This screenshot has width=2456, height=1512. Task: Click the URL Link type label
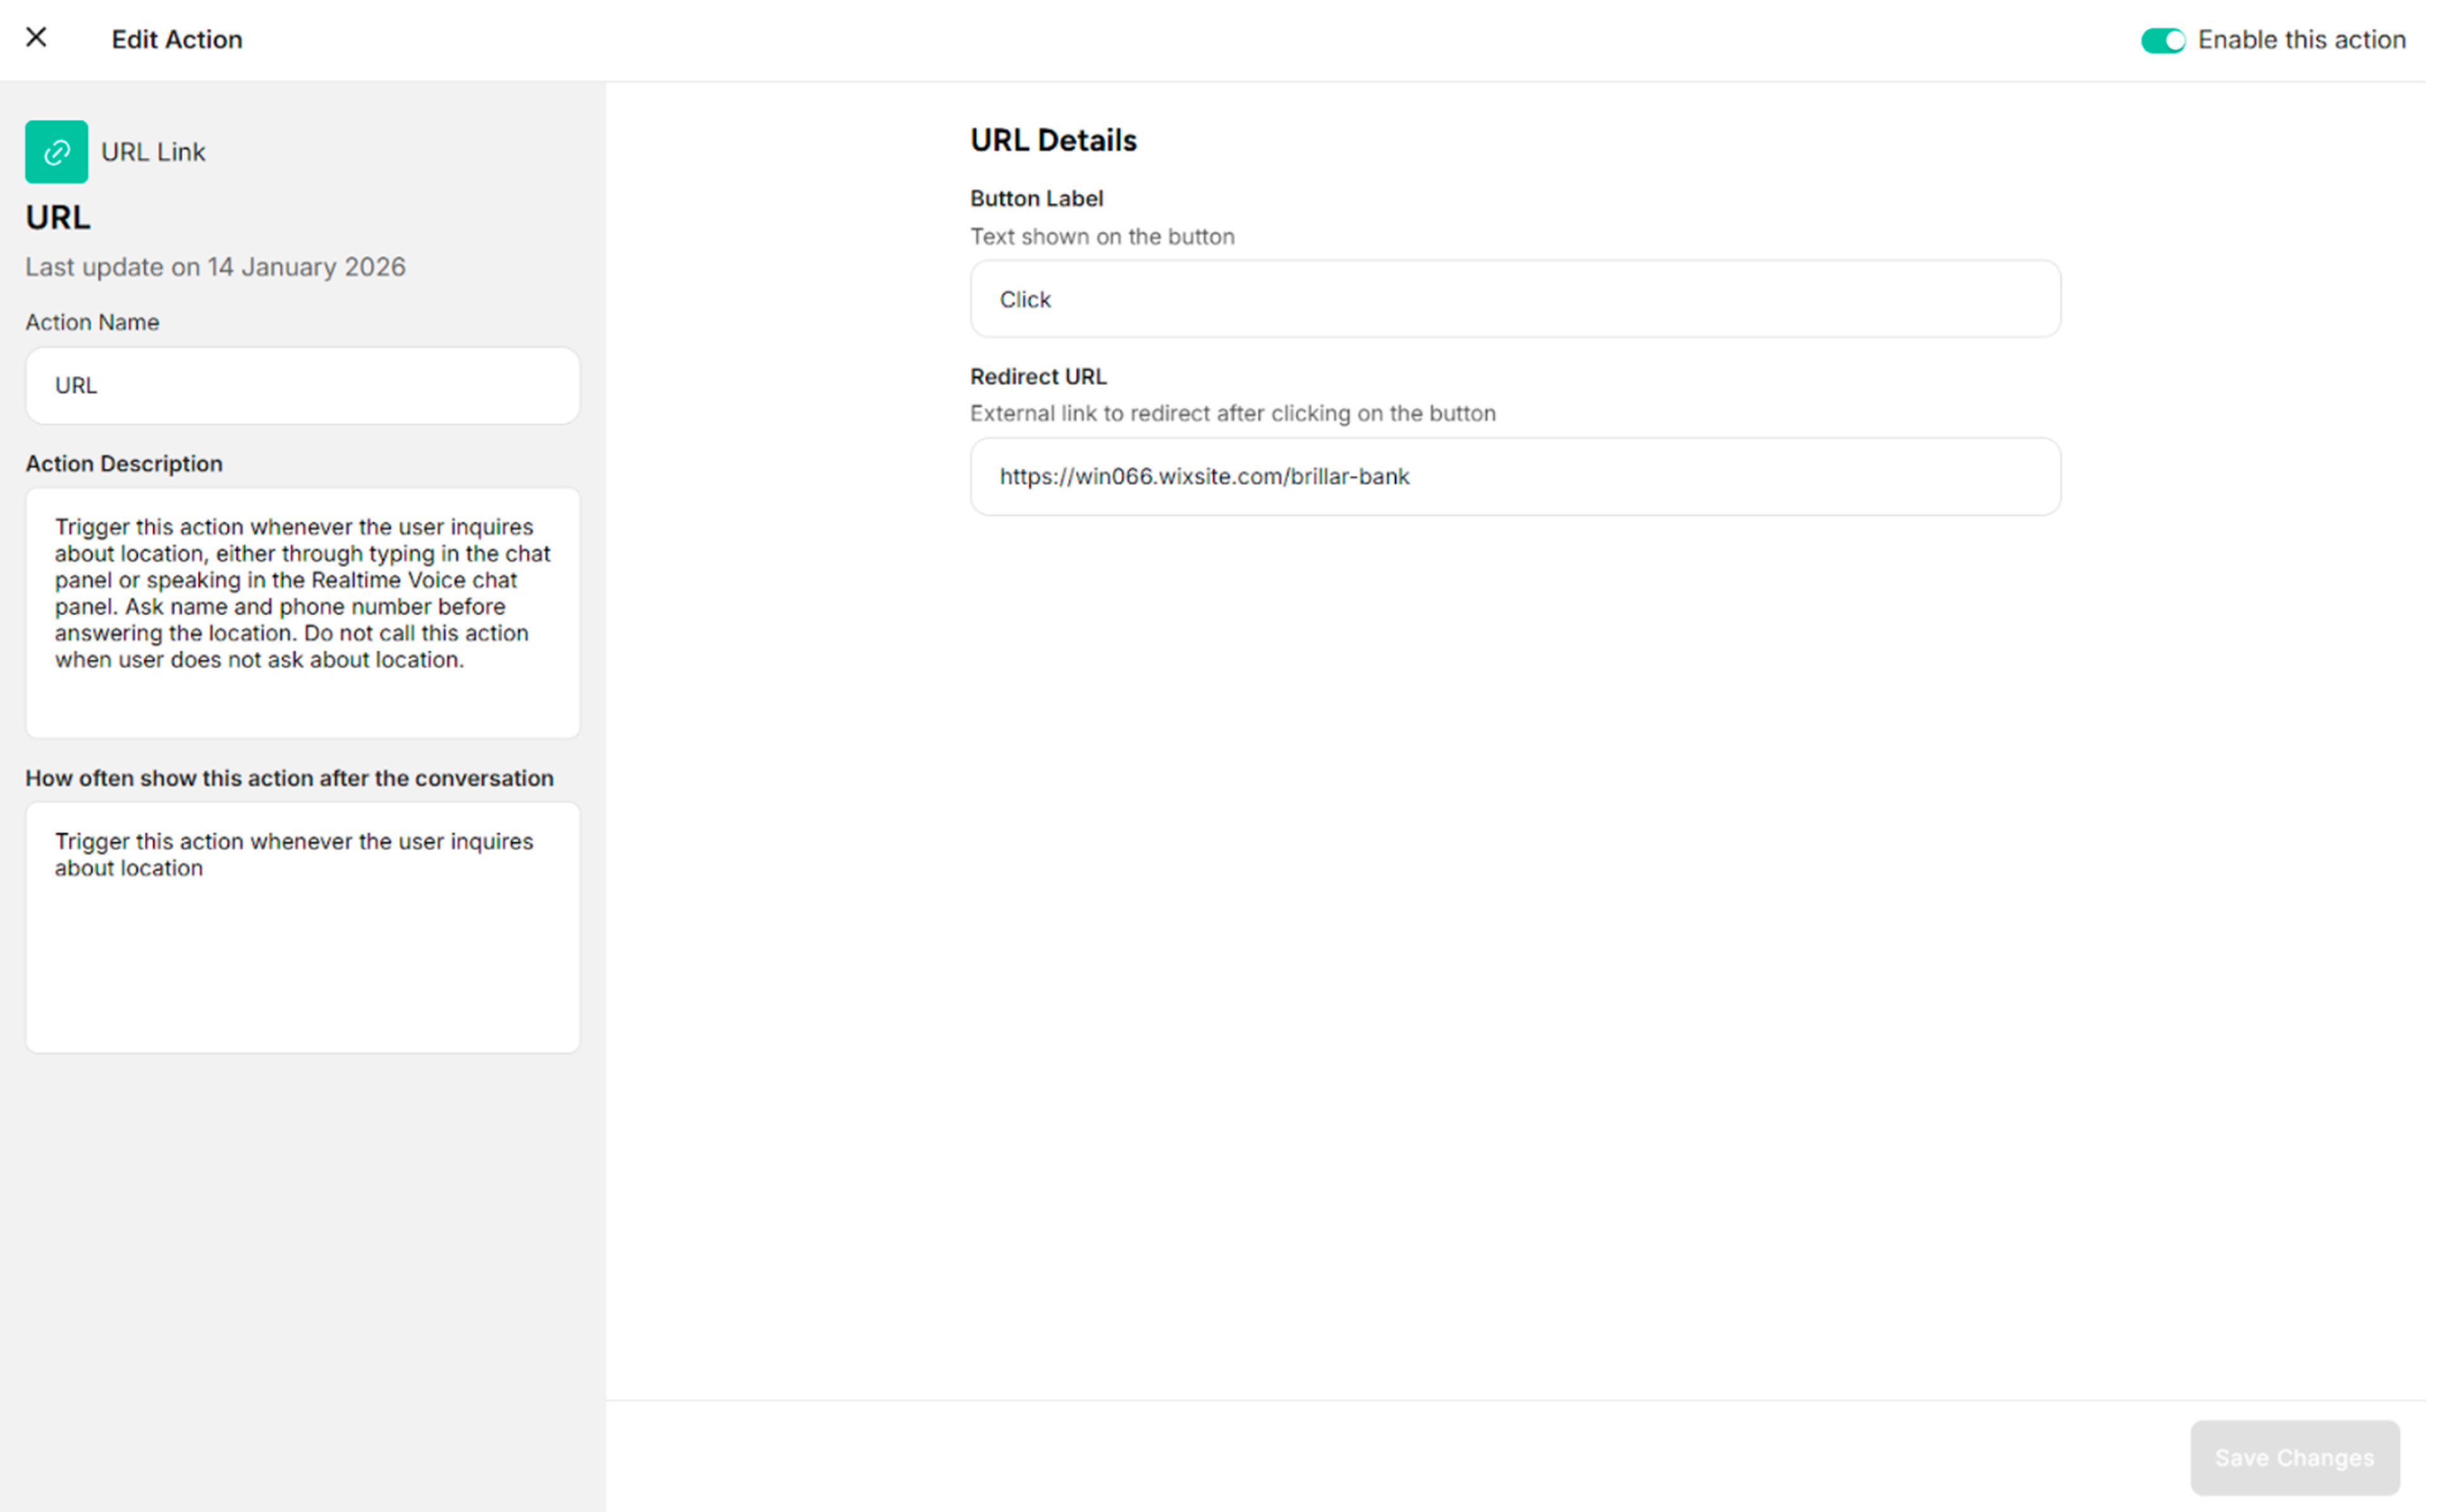tap(153, 152)
